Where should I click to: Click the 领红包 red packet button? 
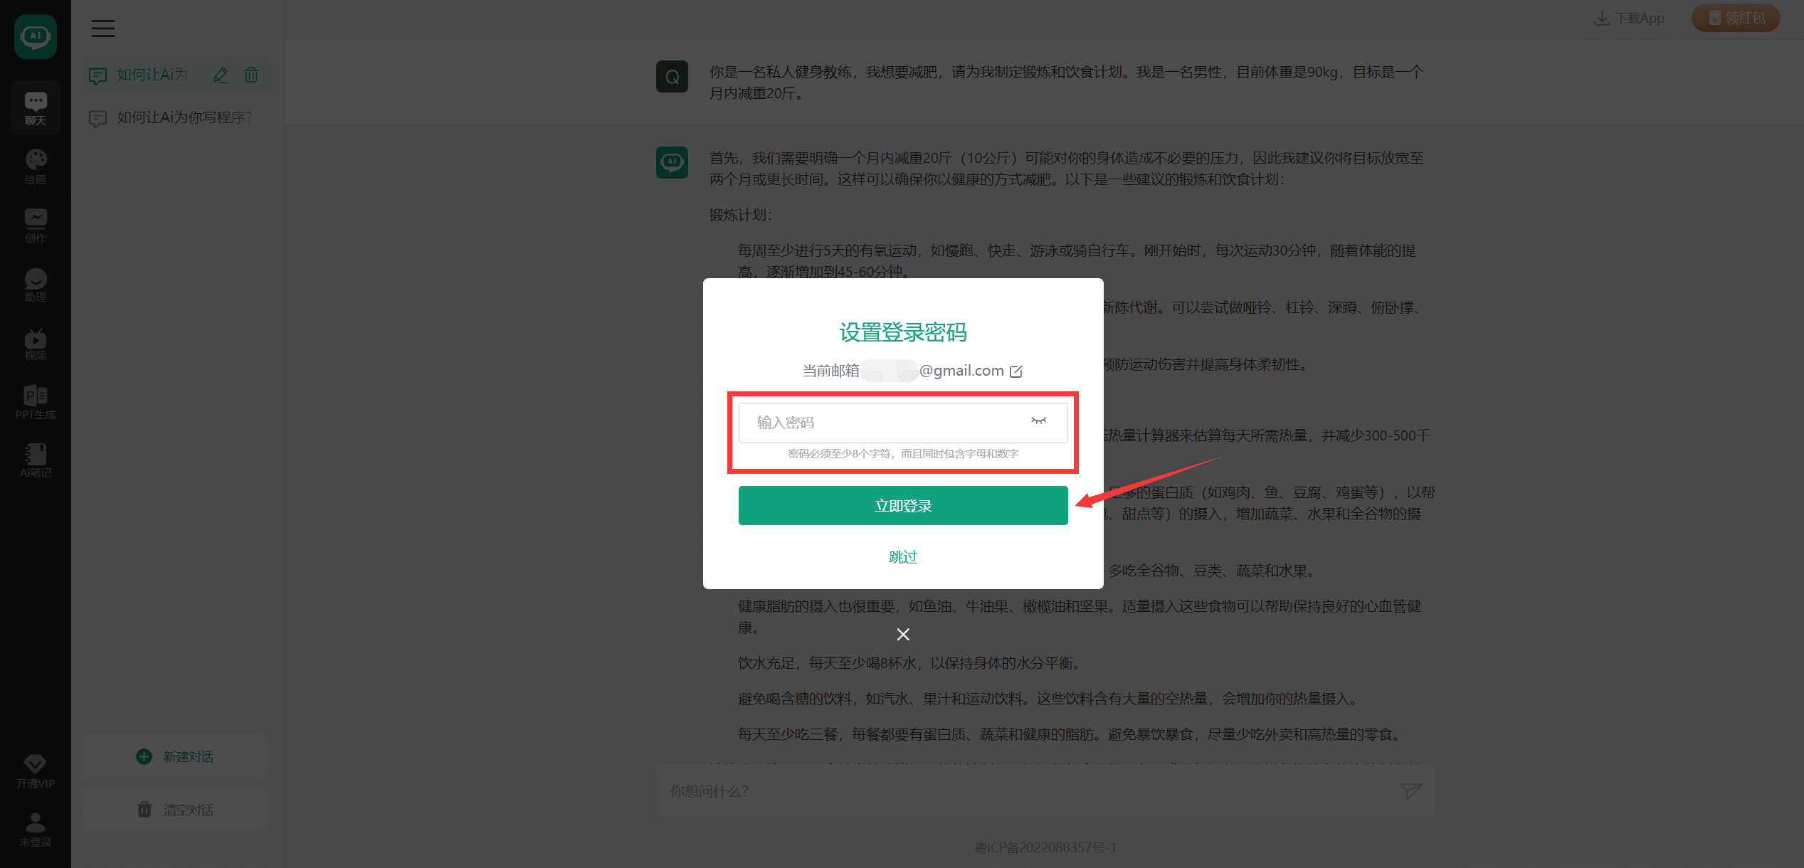pos(1735,17)
